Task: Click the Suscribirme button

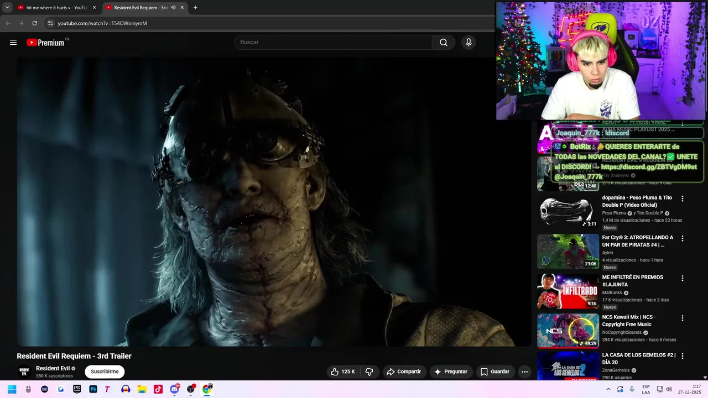Action: point(105,371)
